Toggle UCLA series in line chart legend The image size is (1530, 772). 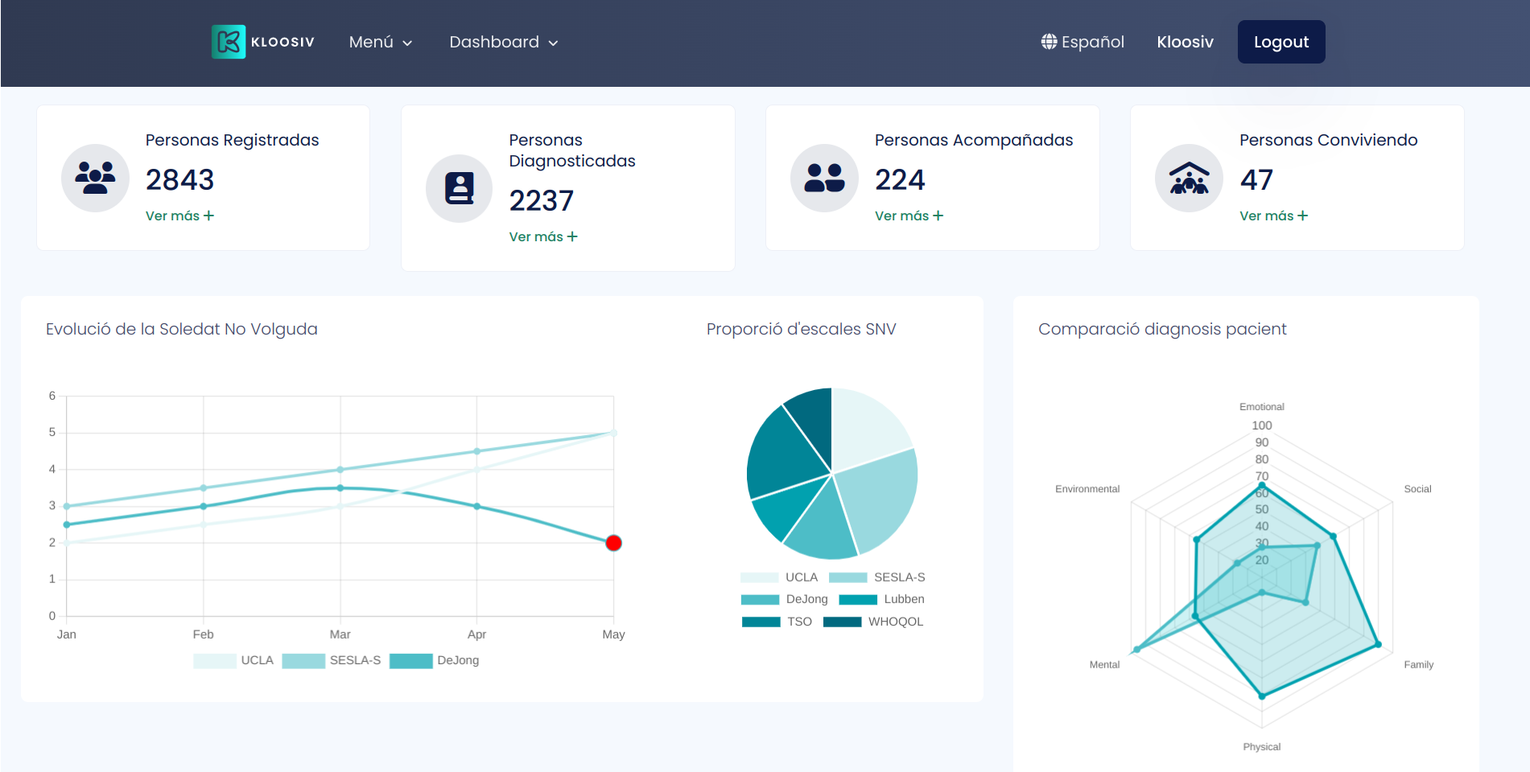click(233, 660)
